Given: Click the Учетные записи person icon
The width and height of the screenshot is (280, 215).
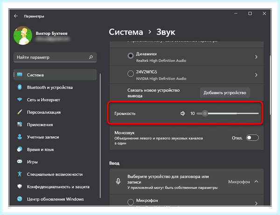Looking at the screenshot, I should coord(20,137).
